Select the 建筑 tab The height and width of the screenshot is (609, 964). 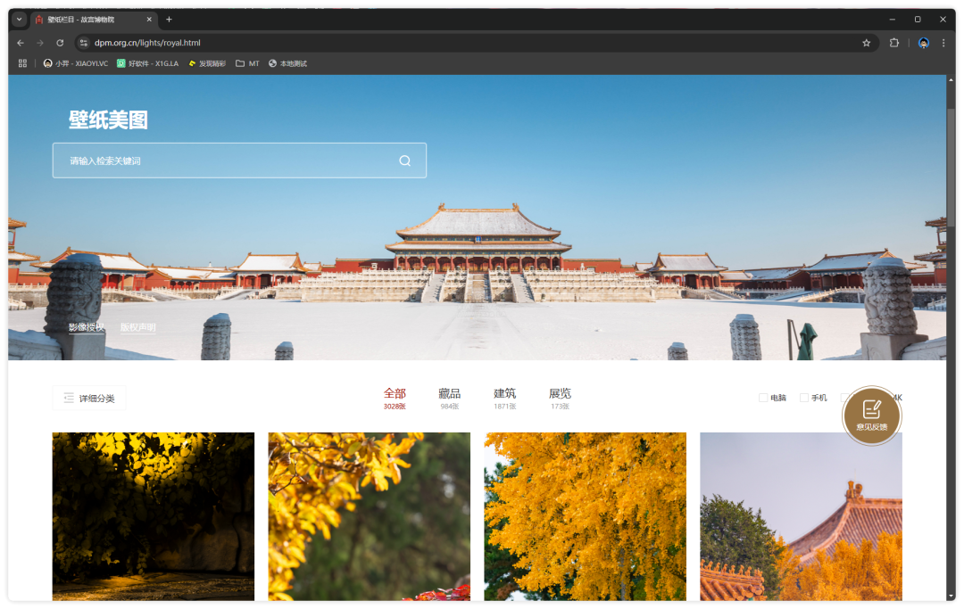coord(504,398)
